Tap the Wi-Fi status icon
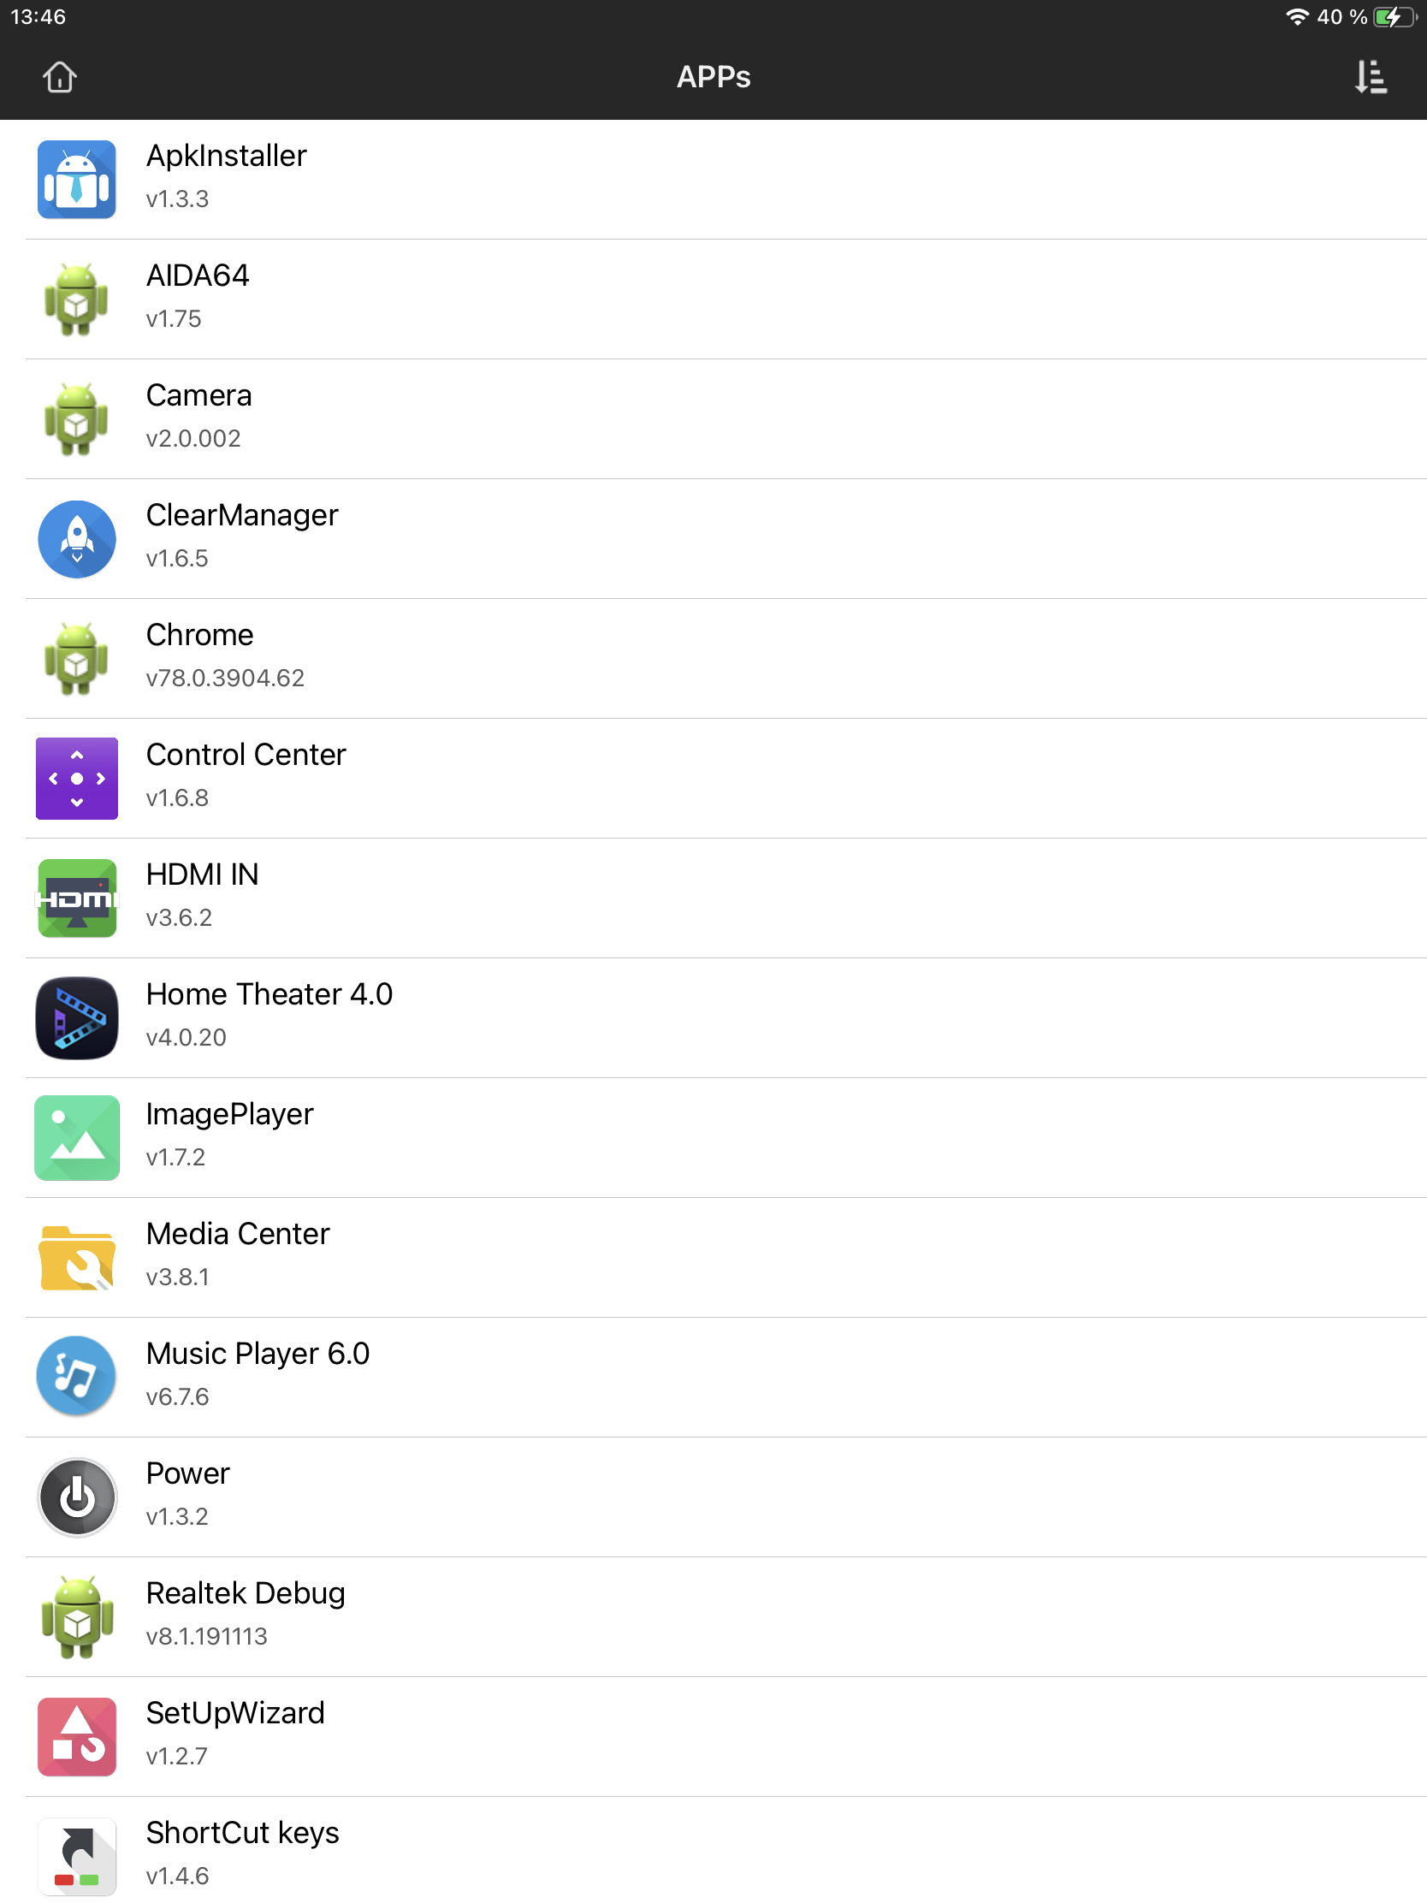Image resolution: width=1427 pixels, height=1903 pixels. (x=1296, y=17)
